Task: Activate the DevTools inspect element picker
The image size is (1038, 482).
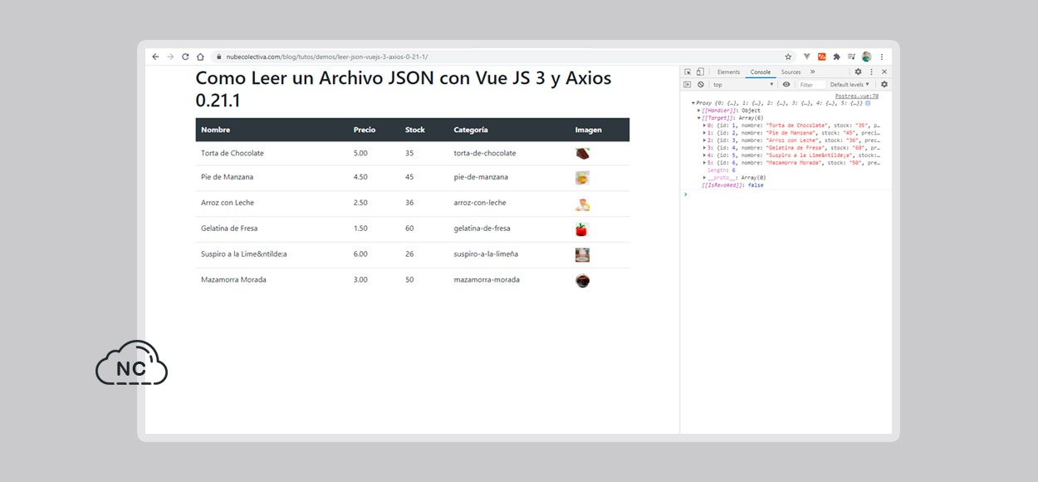Action: coord(688,72)
